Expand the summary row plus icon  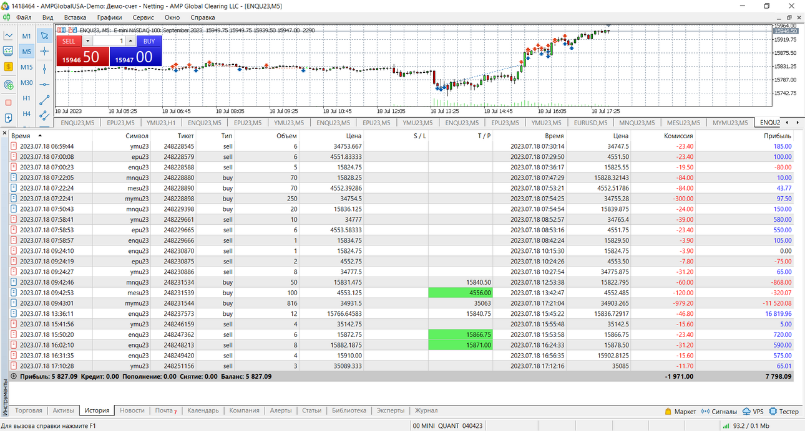click(x=14, y=376)
